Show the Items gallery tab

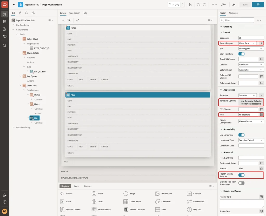(77, 186)
